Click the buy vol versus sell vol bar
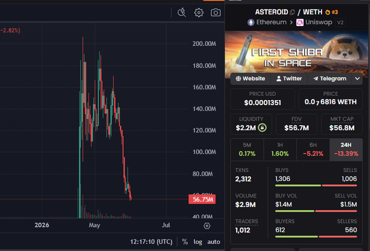370x251 pixels. (316, 211)
